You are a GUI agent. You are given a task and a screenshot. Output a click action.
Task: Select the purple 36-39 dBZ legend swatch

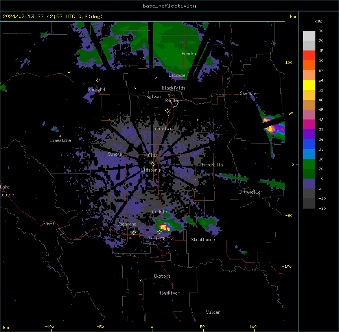[x=309, y=134]
